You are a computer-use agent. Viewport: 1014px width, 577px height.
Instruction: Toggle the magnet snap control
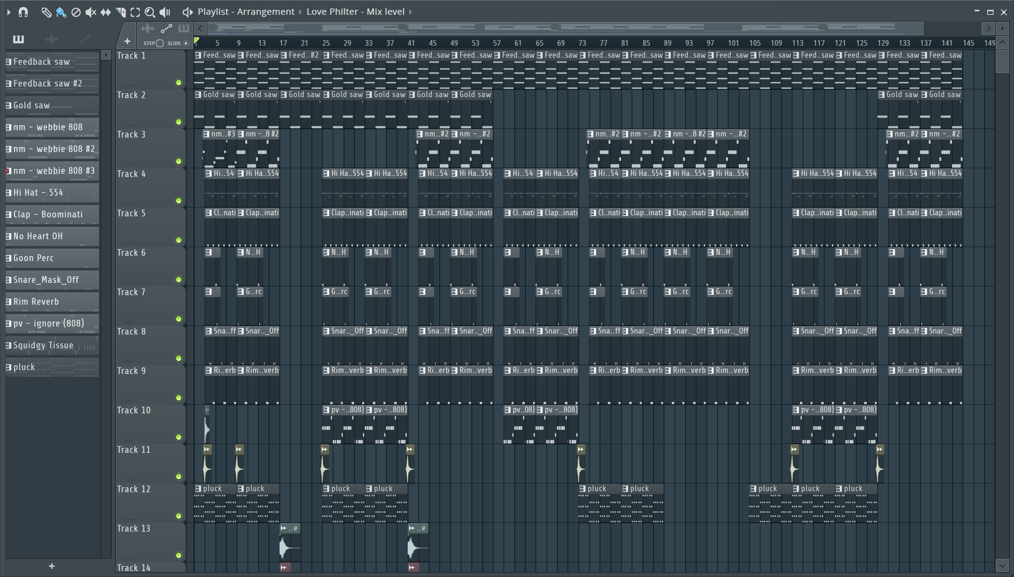pyautogui.click(x=23, y=12)
